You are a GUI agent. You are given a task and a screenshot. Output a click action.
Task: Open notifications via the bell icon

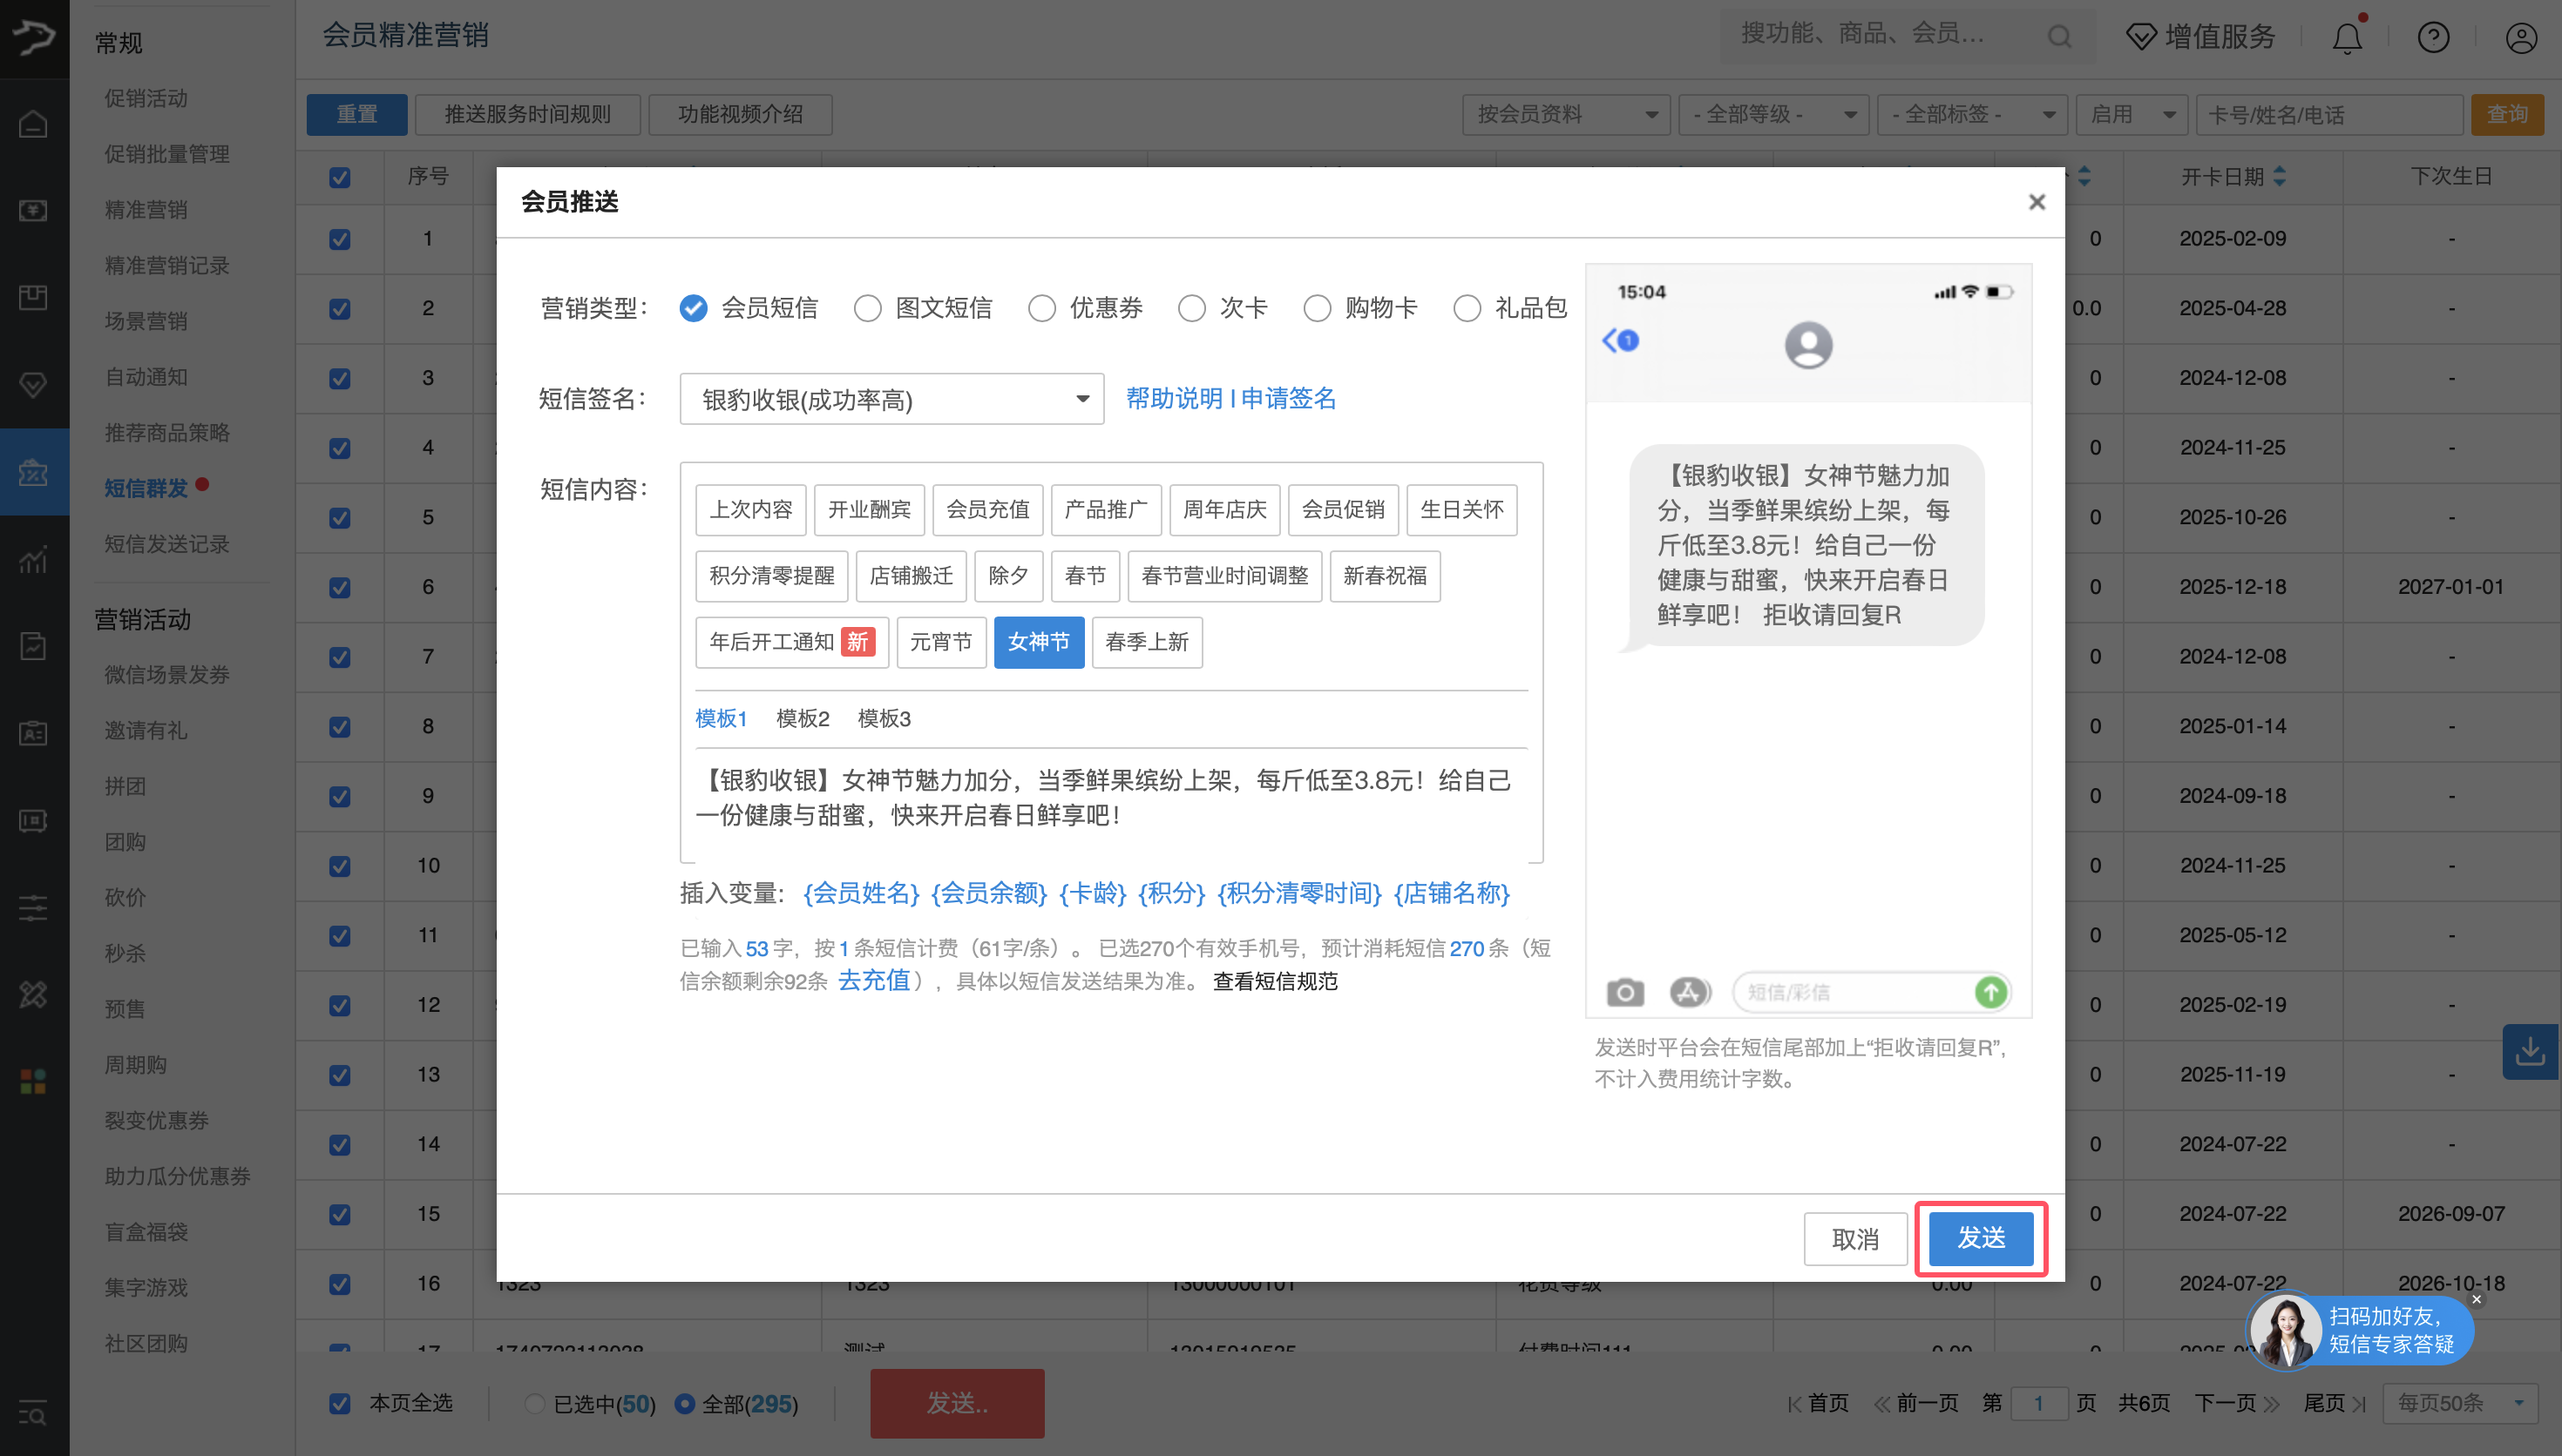pyautogui.click(x=2347, y=37)
